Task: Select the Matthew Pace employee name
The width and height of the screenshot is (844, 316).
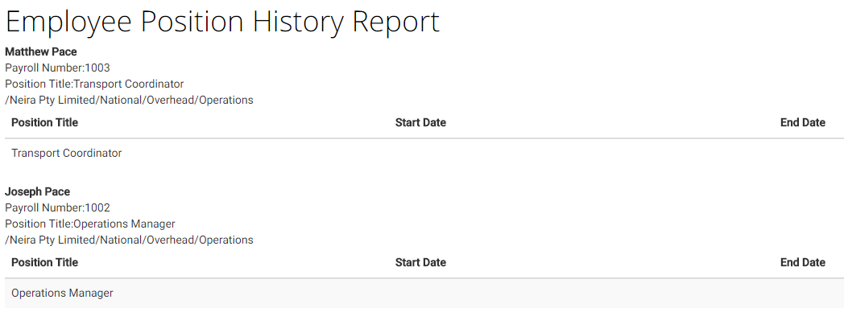Action: point(41,52)
